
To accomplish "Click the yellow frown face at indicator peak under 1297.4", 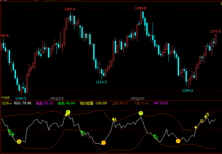I will [x=68, y=112].
